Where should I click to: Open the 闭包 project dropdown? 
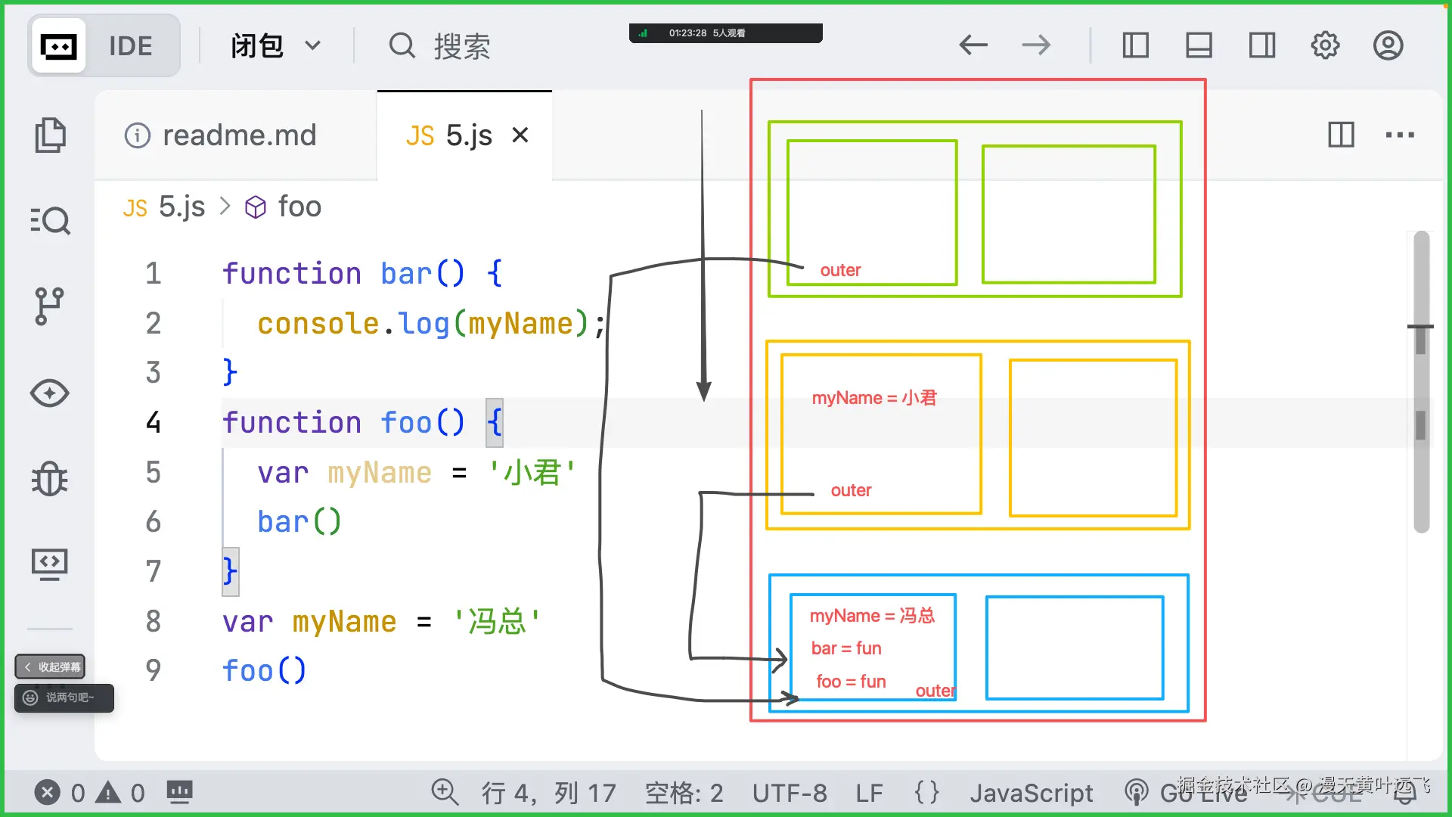coord(276,45)
